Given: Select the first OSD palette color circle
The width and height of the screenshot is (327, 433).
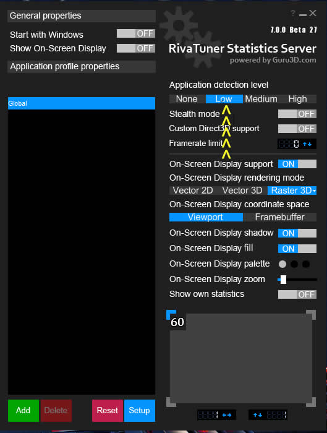Looking at the screenshot, I should click(282, 264).
